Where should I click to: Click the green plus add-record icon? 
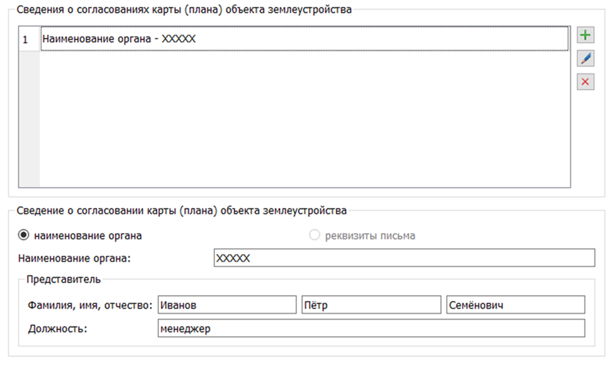(586, 35)
